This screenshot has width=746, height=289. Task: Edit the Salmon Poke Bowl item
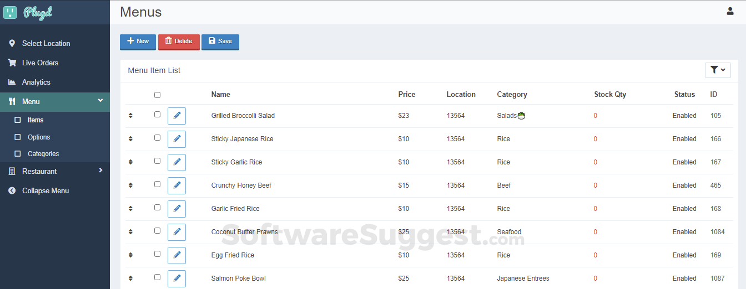click(x=177, y=278)
